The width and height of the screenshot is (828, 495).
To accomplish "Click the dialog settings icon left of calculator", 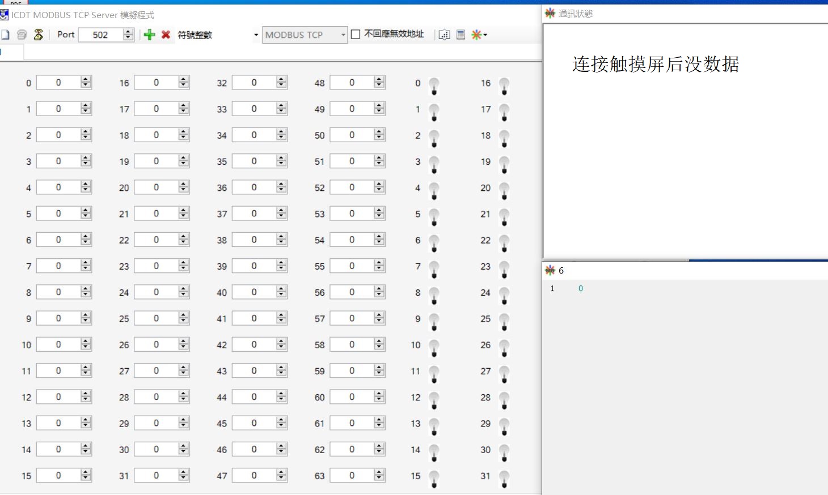I will [444, 35].
